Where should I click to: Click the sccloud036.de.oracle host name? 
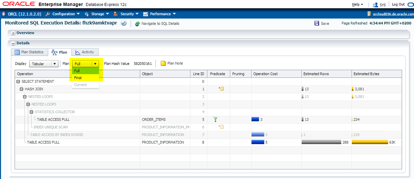(393, 14)
